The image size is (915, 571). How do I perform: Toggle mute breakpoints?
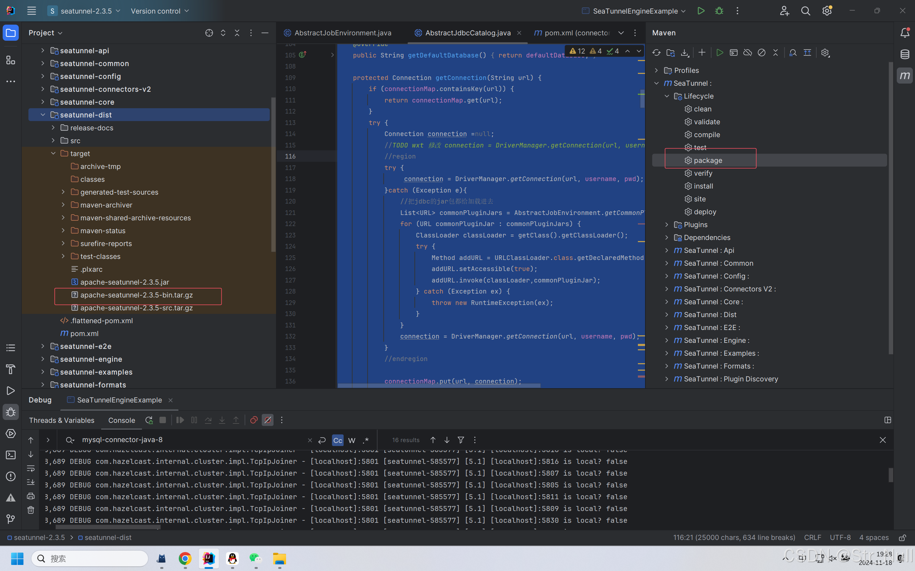pyautogui.click(x=268, y=420)
